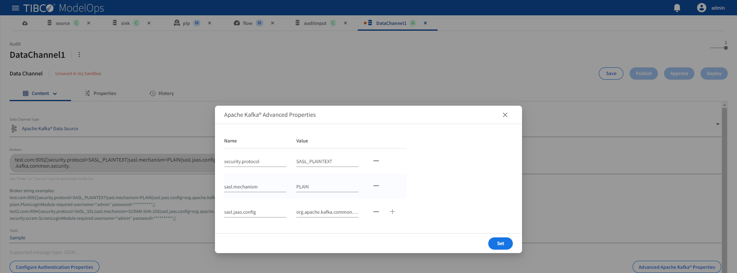The height and width of the screenshot is (273, 737).
Task: Click the Save button
Action: [611, 74]
